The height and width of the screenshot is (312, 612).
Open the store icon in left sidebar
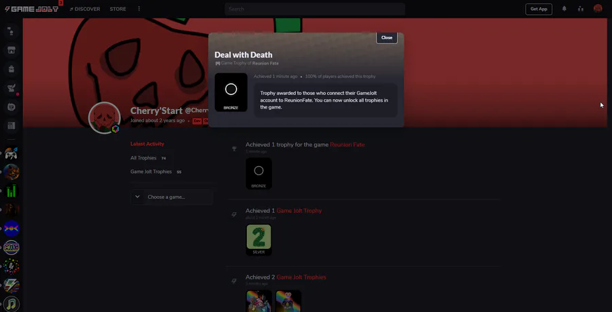(12, 50)
